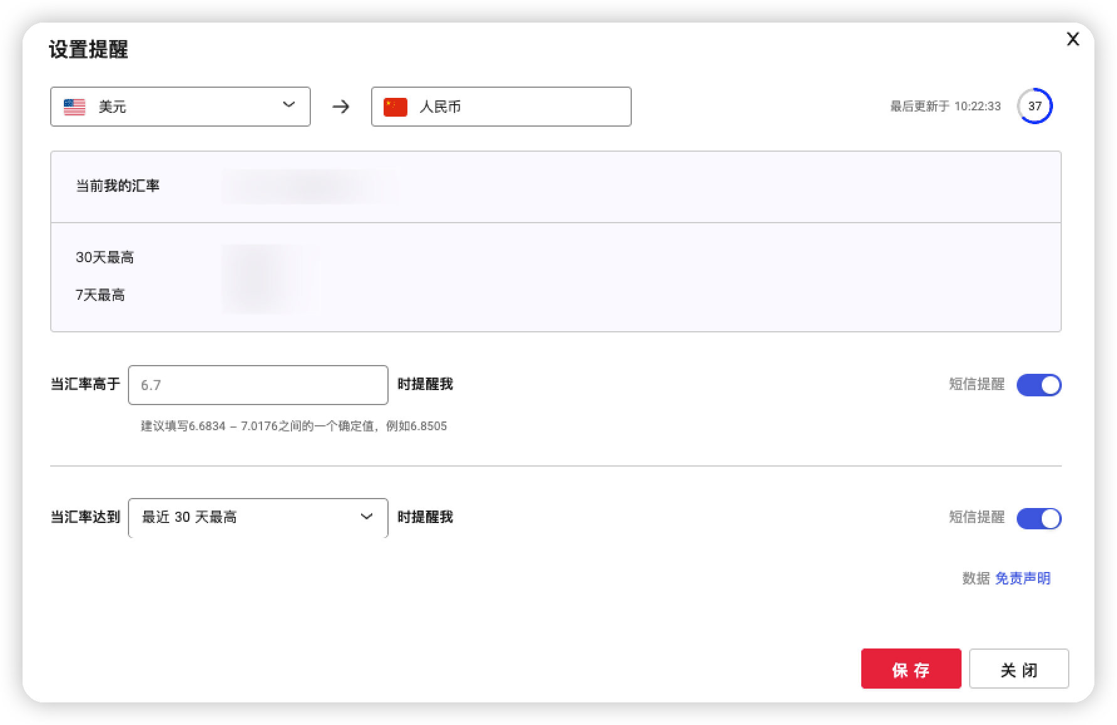Click the China flag icon
1117x725 pixels.
[395, 107]
